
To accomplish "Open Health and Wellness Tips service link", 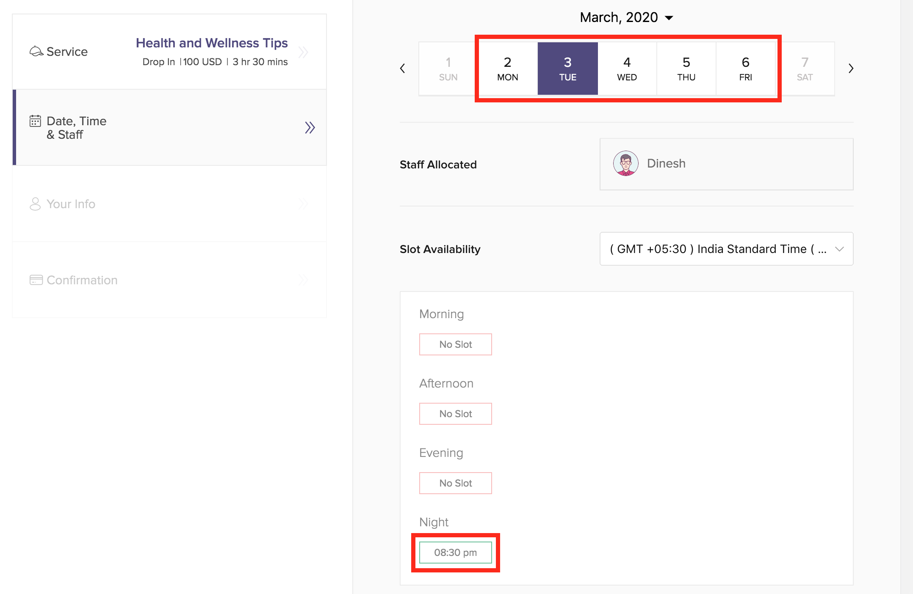I will (212, 43).
